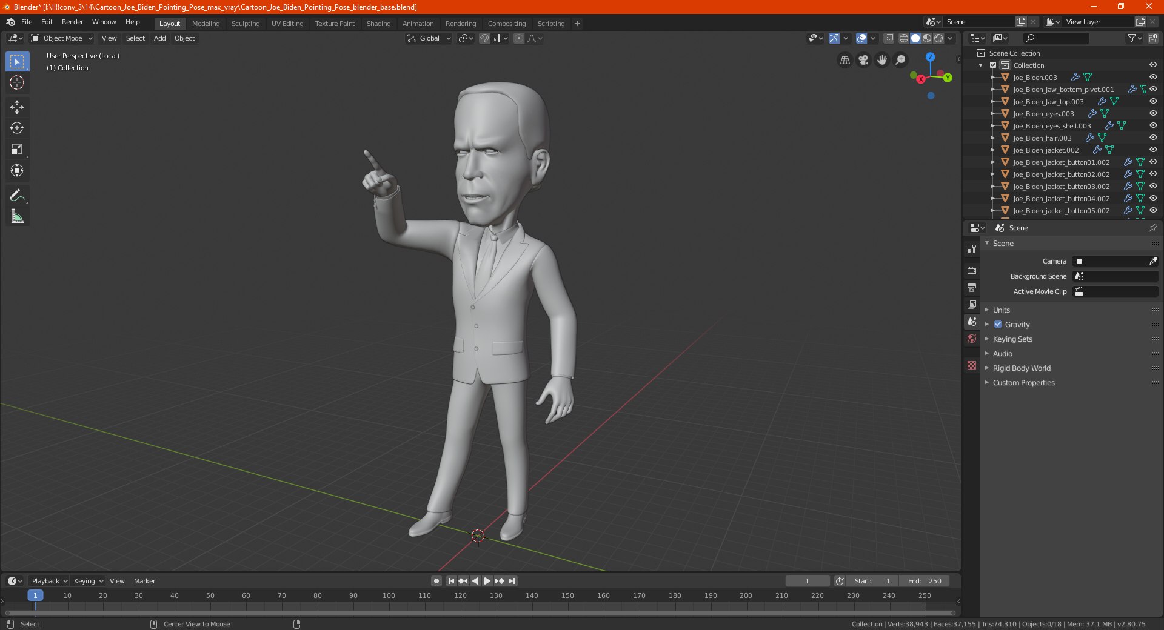Open the Keying popover in timeline
This screenshot has height=630, width=1164.
88,581
